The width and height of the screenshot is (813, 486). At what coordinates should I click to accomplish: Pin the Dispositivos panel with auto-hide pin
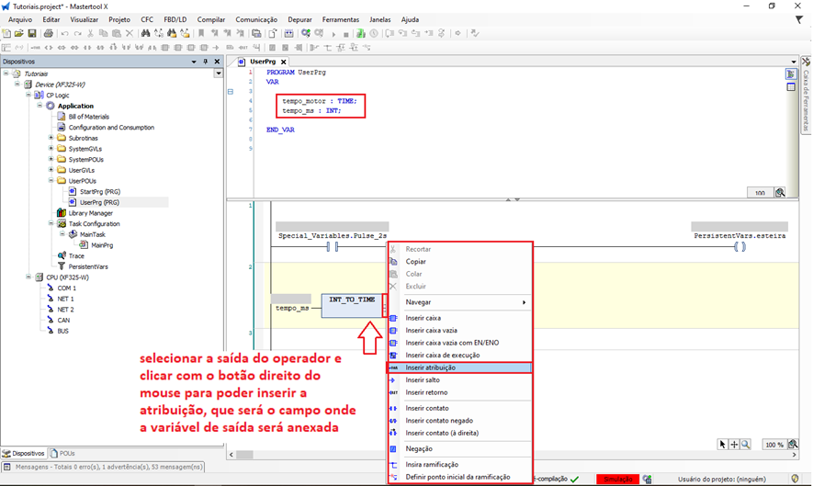(206, 62)
